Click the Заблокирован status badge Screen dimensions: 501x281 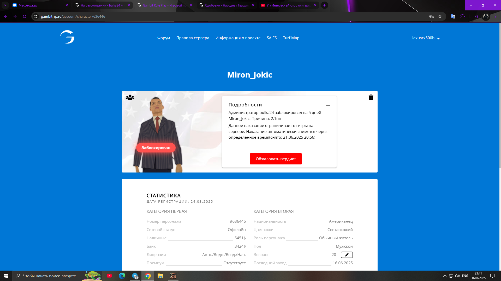[x=156, y=148]
